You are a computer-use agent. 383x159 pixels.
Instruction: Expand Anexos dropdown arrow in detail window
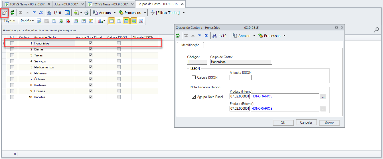point(254,36)
